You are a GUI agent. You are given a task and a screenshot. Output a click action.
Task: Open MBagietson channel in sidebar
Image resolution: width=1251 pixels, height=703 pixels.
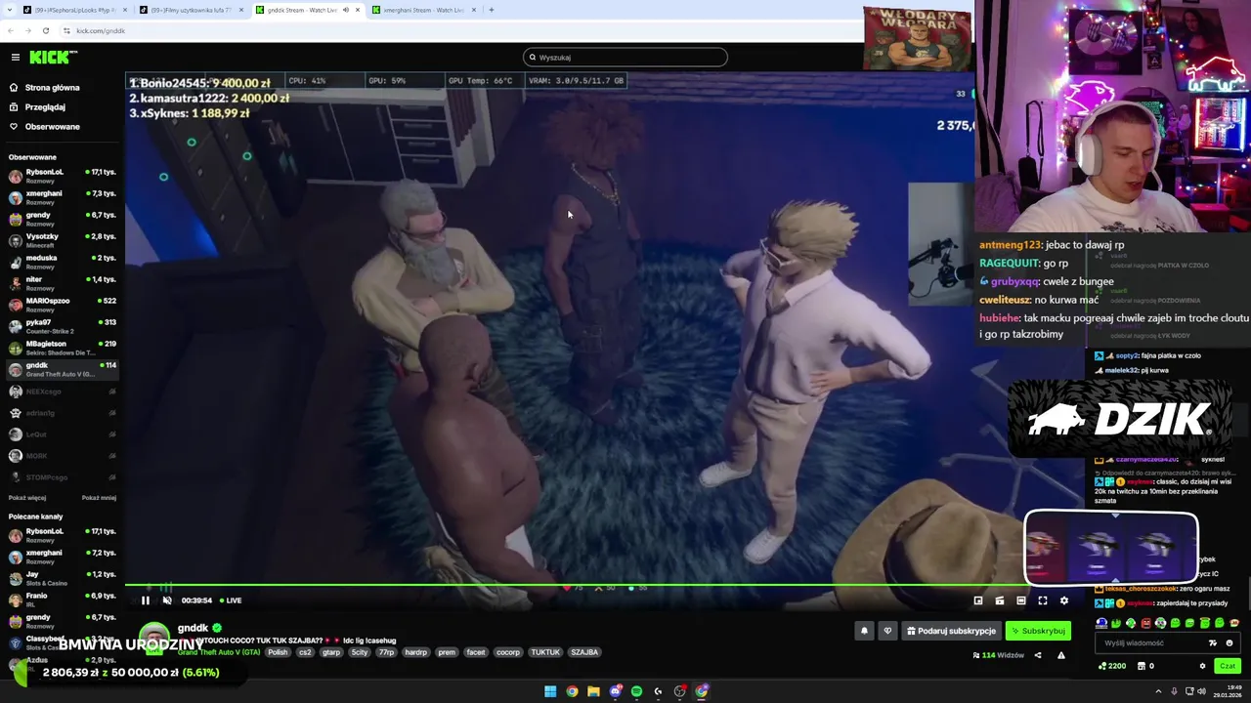coord(61,348)
